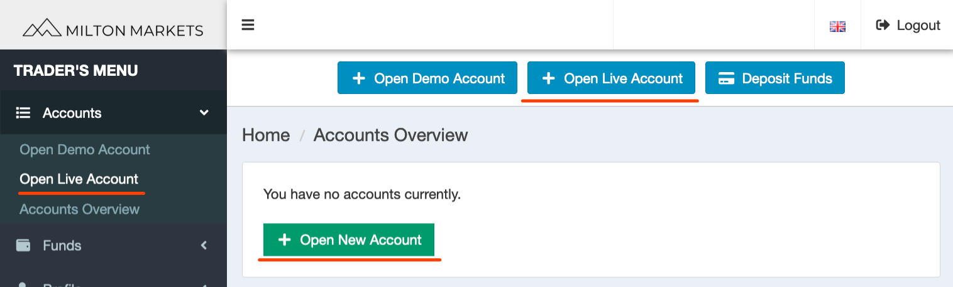The width and height of the screenshot is (953, 287).
Task: Click the Accounts Overview breadcrumb
Action: (x=391, y=135)
